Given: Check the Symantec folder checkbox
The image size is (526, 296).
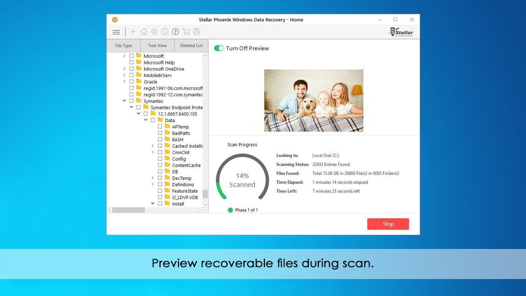Looking at the screenshot, I should 131,101.
